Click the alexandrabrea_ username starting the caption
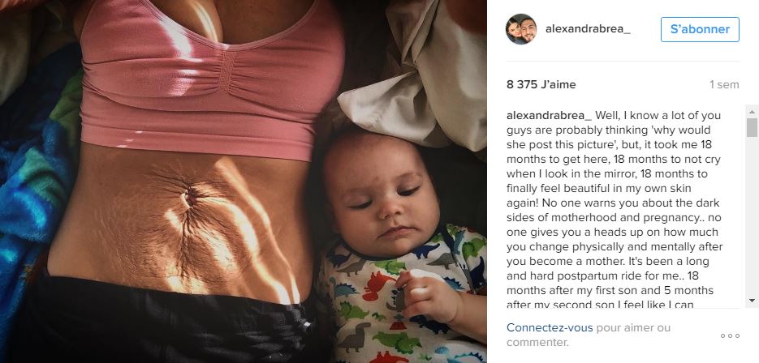The image size is (759, 363). pyautogui.click(x=549, y=116)
